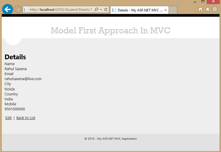Minimize the browser window
Image resolution: width=221 pixels, height=152 pixels.
tap(195, 2)
